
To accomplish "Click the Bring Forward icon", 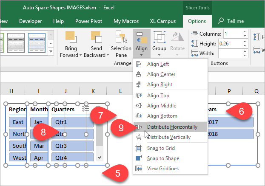I will [x=71, y=37].
